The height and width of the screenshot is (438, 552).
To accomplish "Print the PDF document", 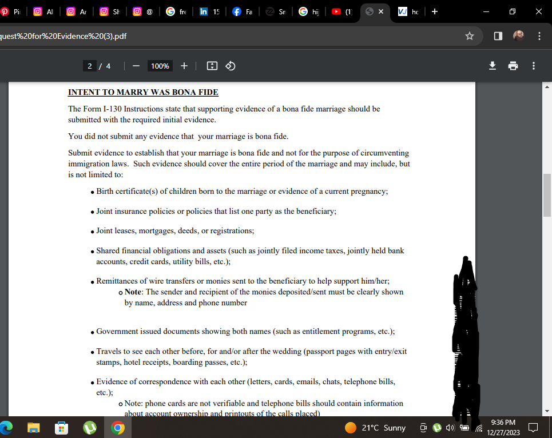I will (513, 66).
